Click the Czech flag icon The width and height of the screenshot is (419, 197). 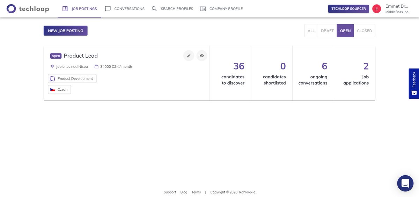[x=53, y=89]
